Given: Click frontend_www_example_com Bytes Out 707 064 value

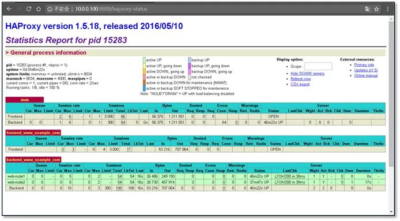Looking at the screenshot, I should 182,149.
